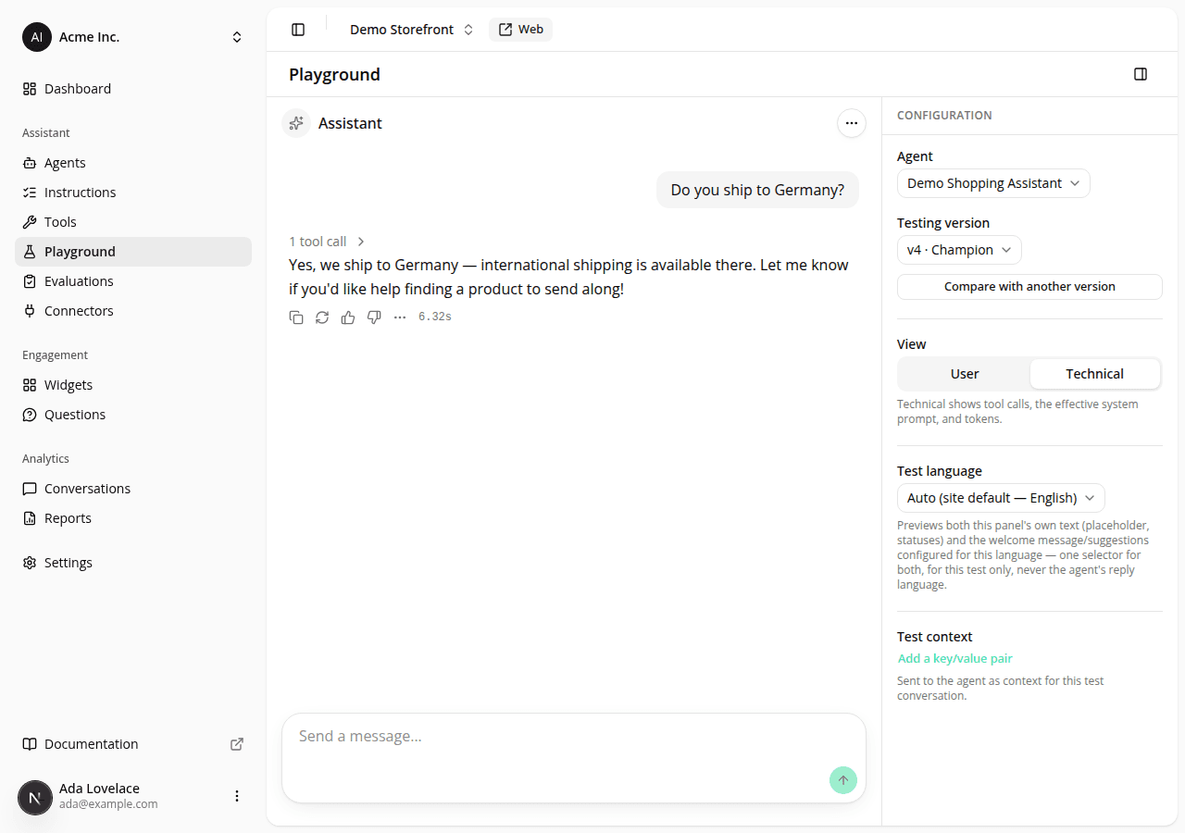Click the Documentation external link icon

tap(237, 744)
